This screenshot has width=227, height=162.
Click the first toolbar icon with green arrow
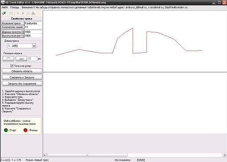[4, 13]
